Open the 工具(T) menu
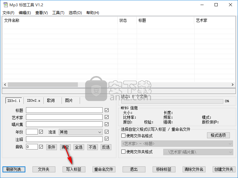238x178 pixels. pyautogui.click(x=58, y=13)
